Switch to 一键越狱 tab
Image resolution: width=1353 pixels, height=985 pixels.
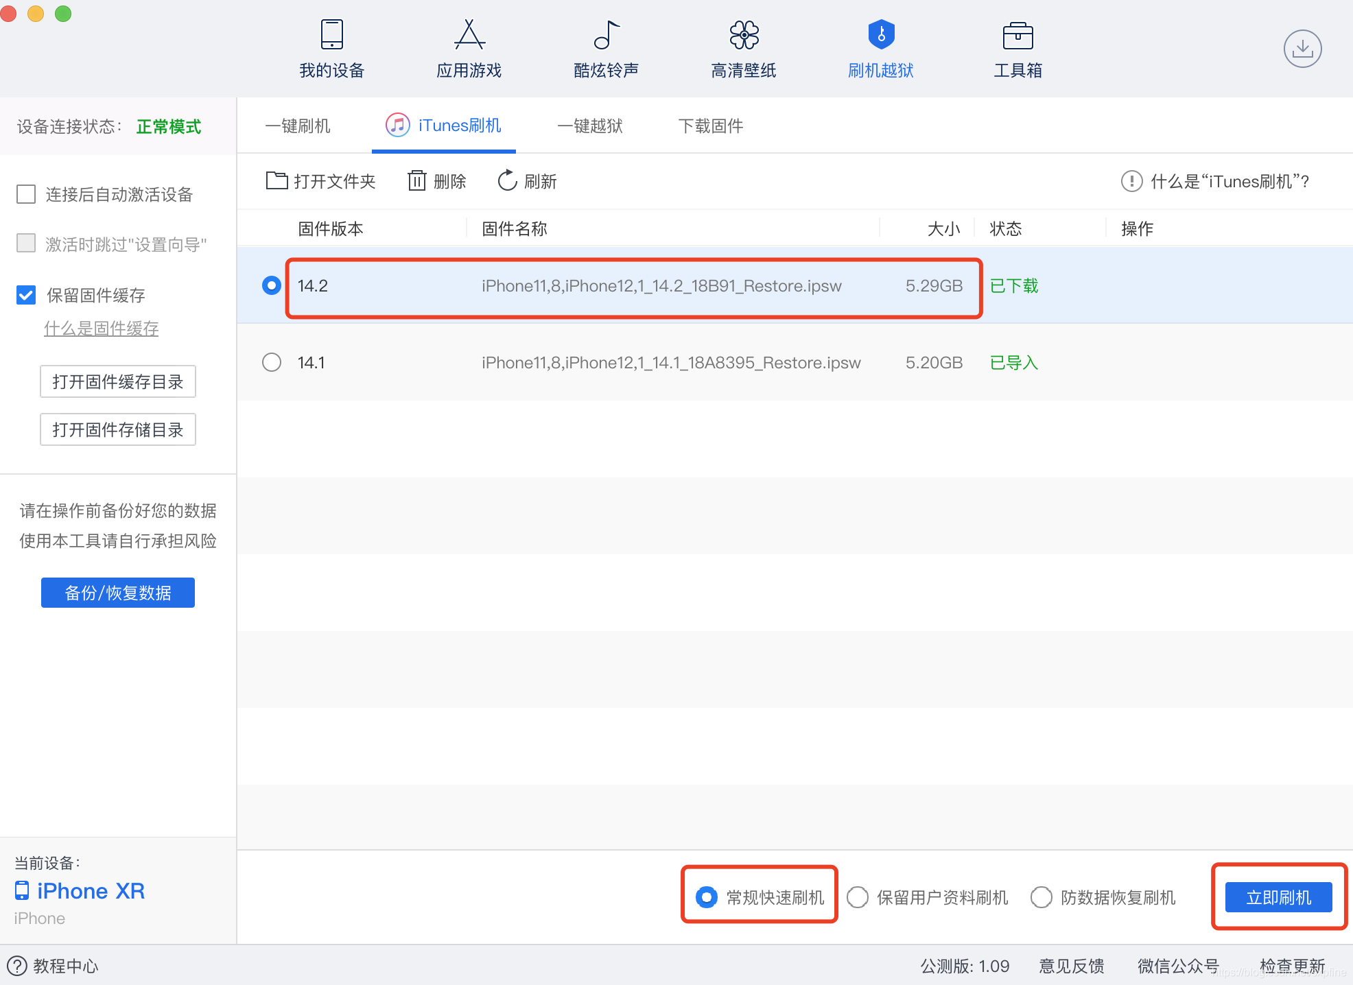click(590, 126)
